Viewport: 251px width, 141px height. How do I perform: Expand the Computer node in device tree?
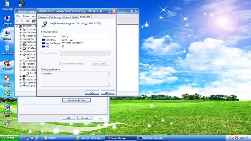(x=20, y=29)
